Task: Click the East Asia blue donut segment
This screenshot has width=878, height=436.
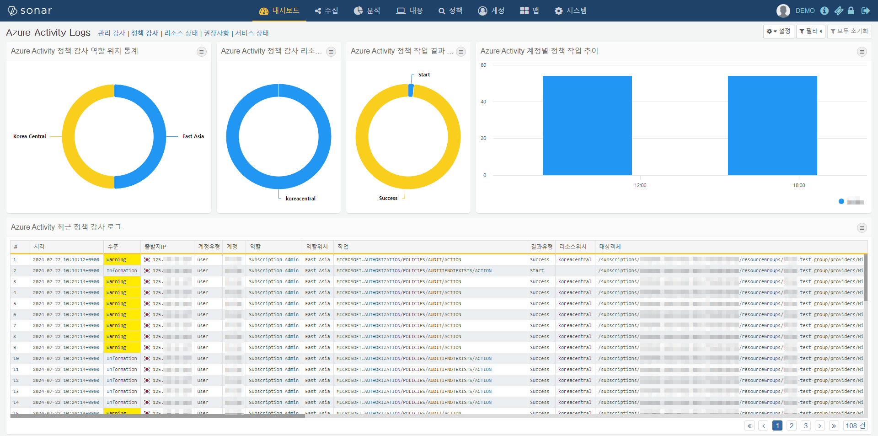Action: coord(160,136)
